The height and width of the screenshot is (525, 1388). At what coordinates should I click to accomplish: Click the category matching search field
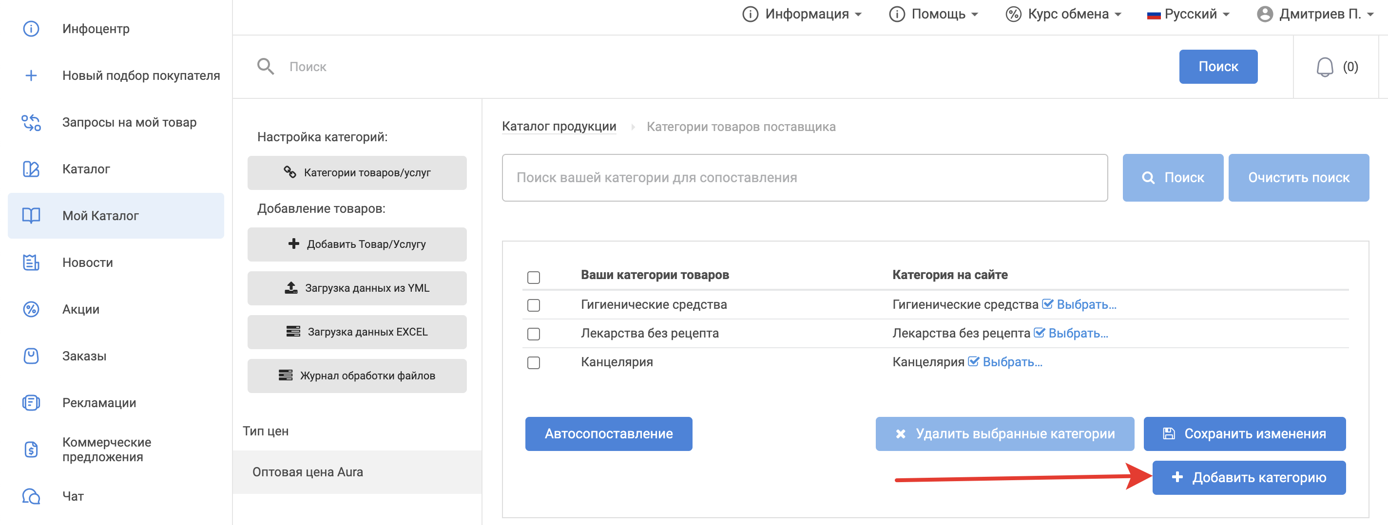coord(804,178)
